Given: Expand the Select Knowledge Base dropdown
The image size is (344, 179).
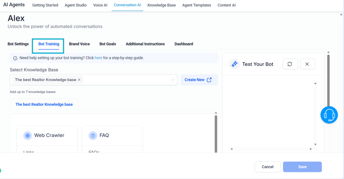Looking at the screenshot, I should [173, 80].
